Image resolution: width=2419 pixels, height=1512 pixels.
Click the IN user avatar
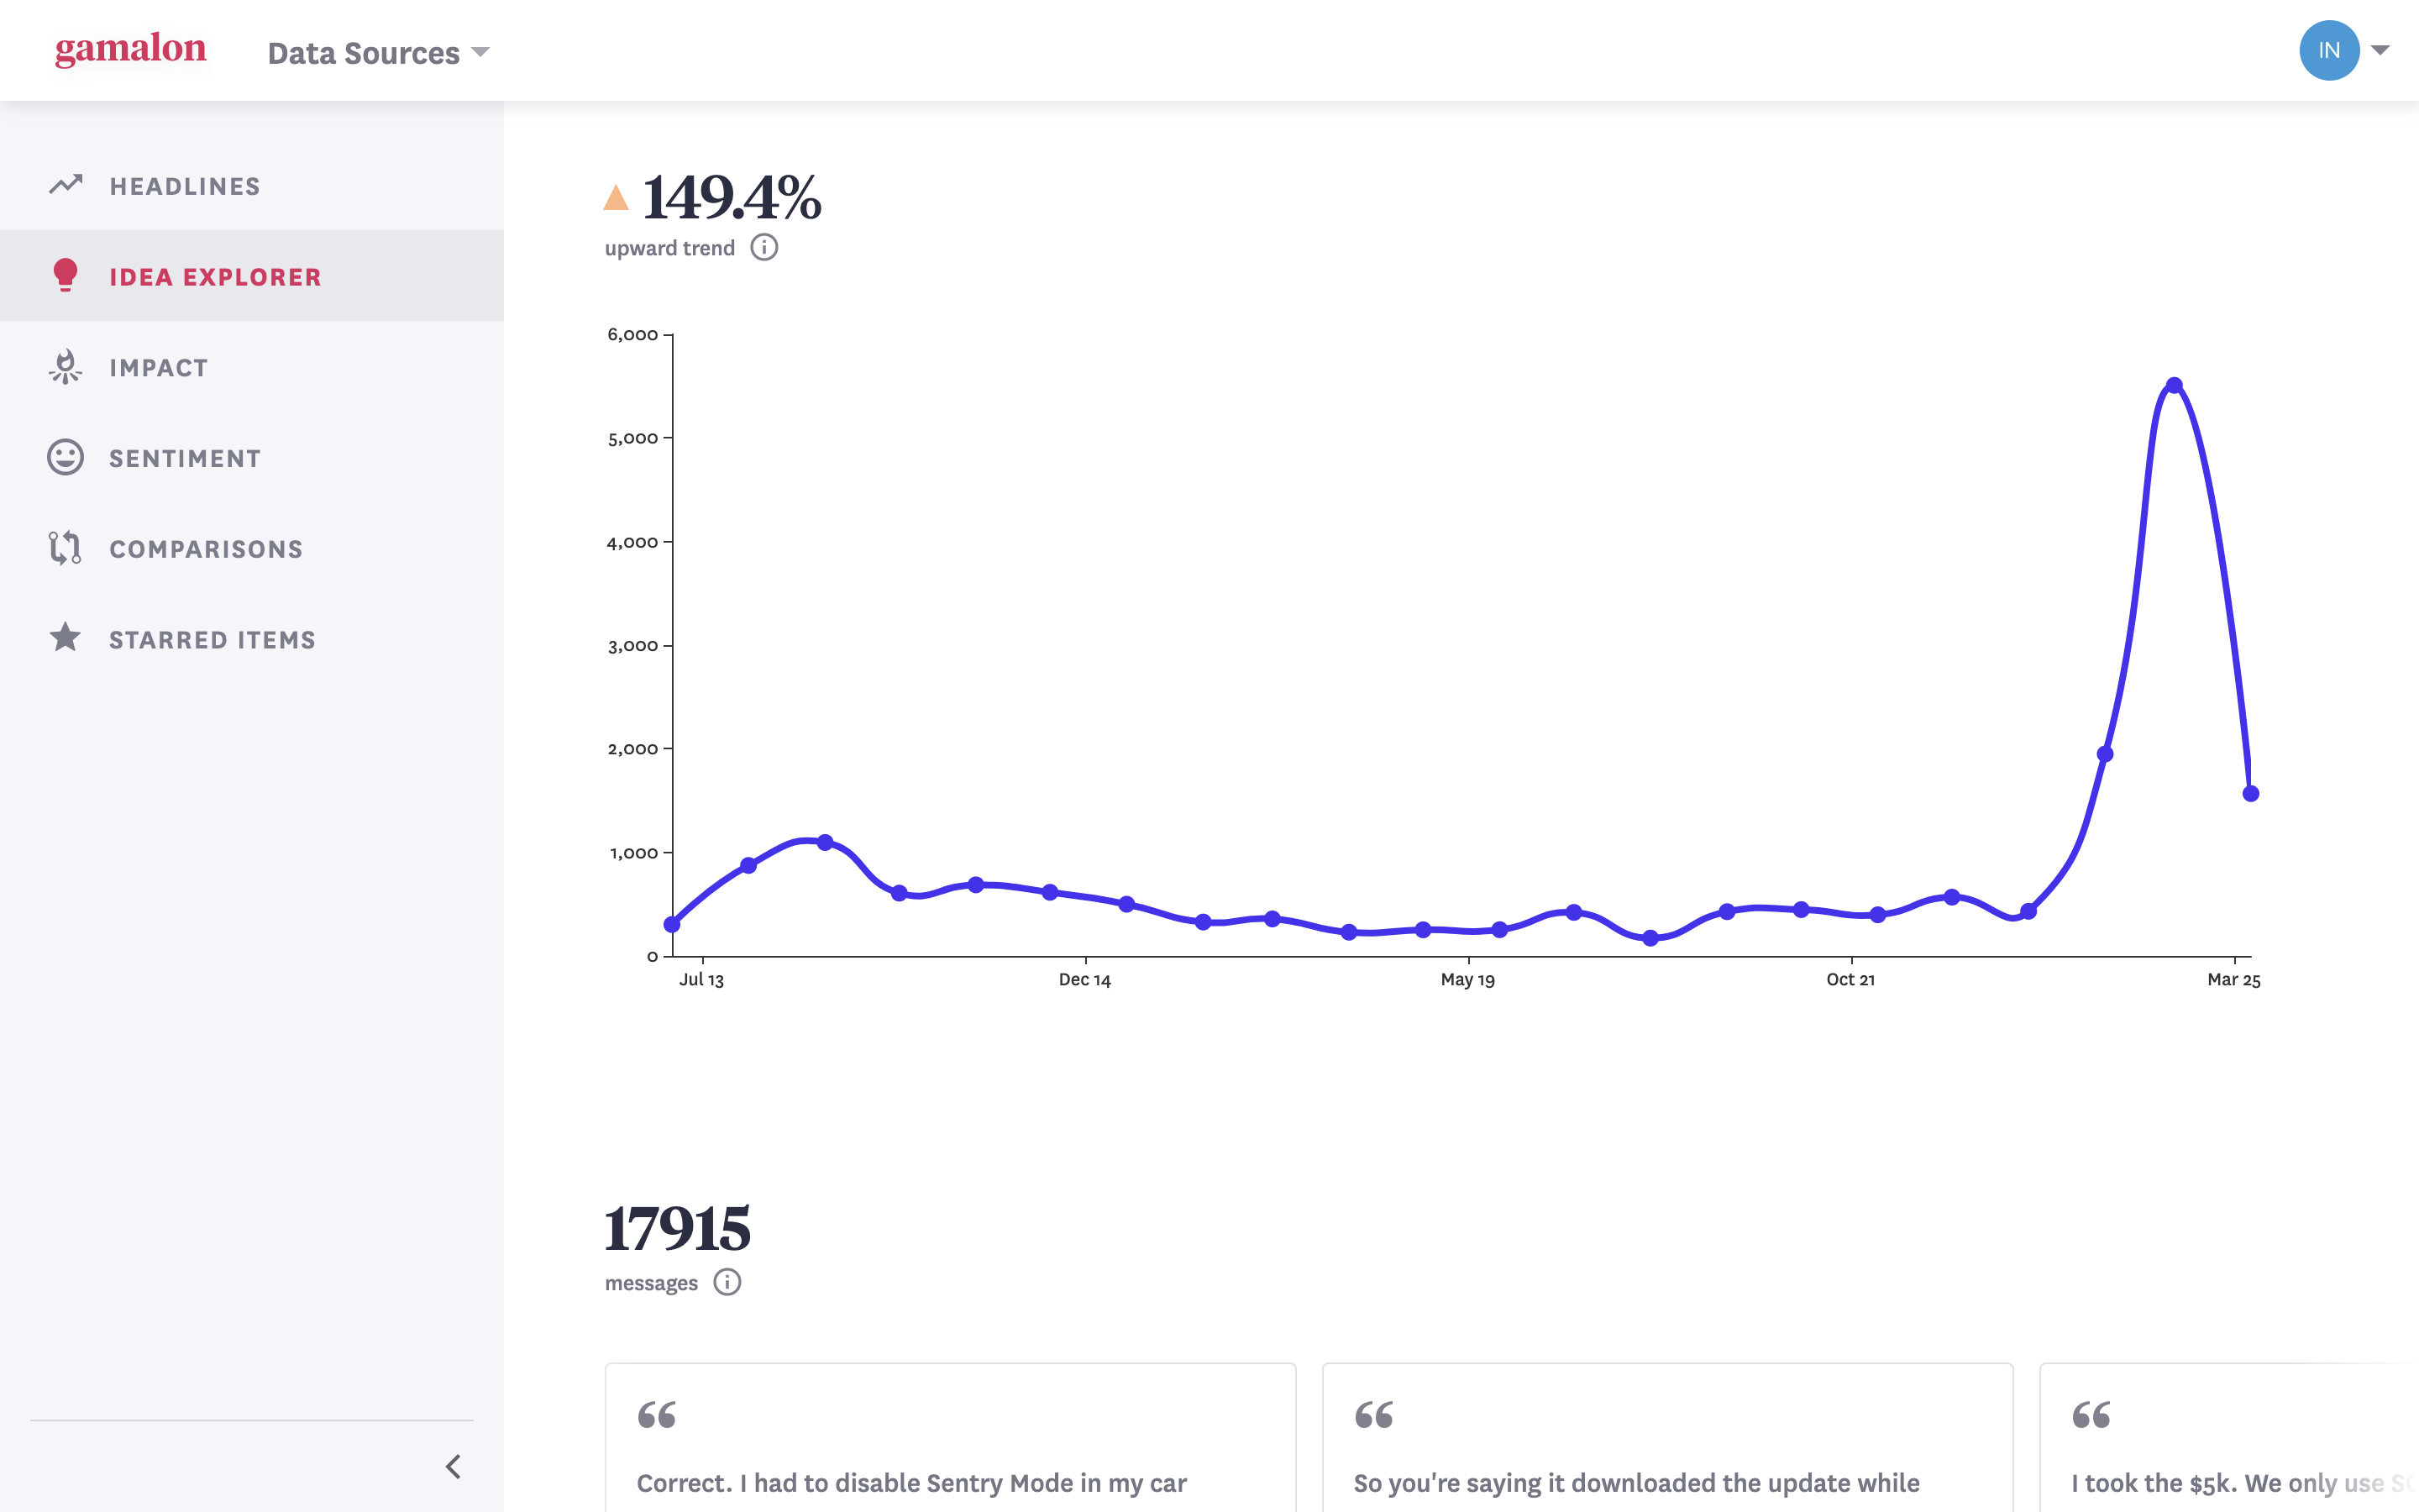point(2329,50)
